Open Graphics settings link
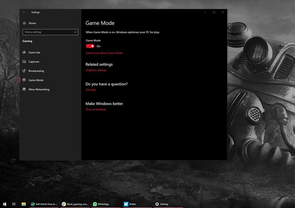Viewport: 295px width, 208px height. tap(96, 70)
